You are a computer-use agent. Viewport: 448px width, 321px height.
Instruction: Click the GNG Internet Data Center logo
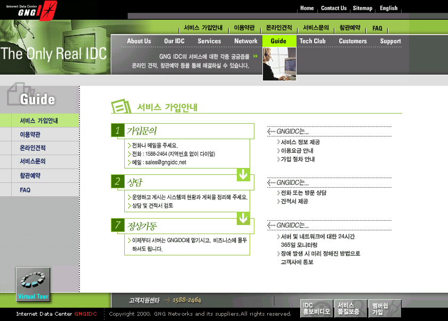[x=31, y=10]
